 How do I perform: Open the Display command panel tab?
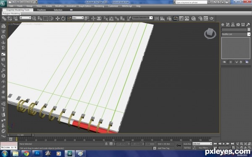coord(243,25)
